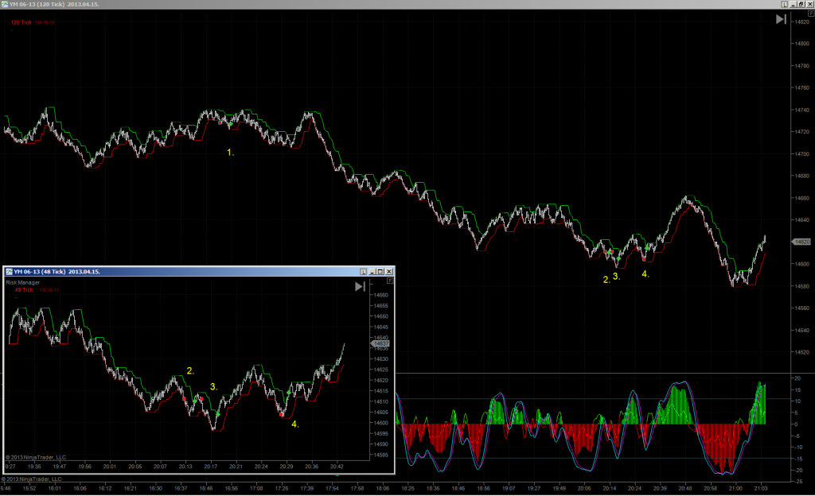
Task: Minimize the 48 Tick chart window
Action: click(x=372, y=271)
